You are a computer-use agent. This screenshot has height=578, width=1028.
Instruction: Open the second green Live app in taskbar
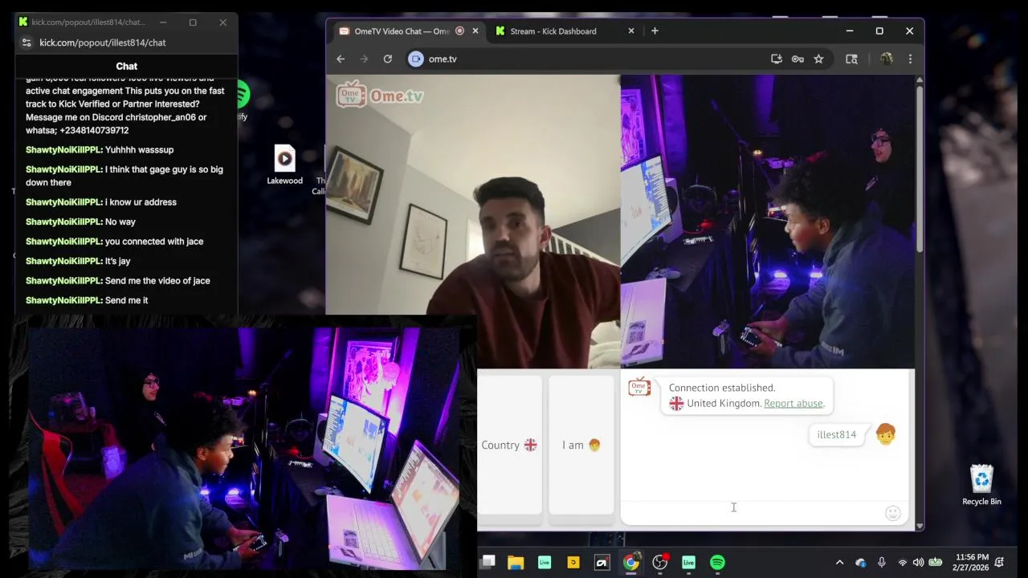pyautogui.click(x=688, y=563)
